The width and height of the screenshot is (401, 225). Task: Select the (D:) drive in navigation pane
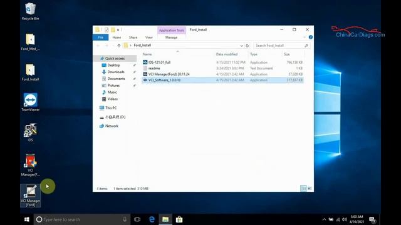(115, 117)
